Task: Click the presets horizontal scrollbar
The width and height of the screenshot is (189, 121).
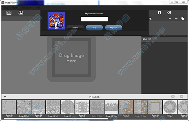Action: click(x=56, y=119)
